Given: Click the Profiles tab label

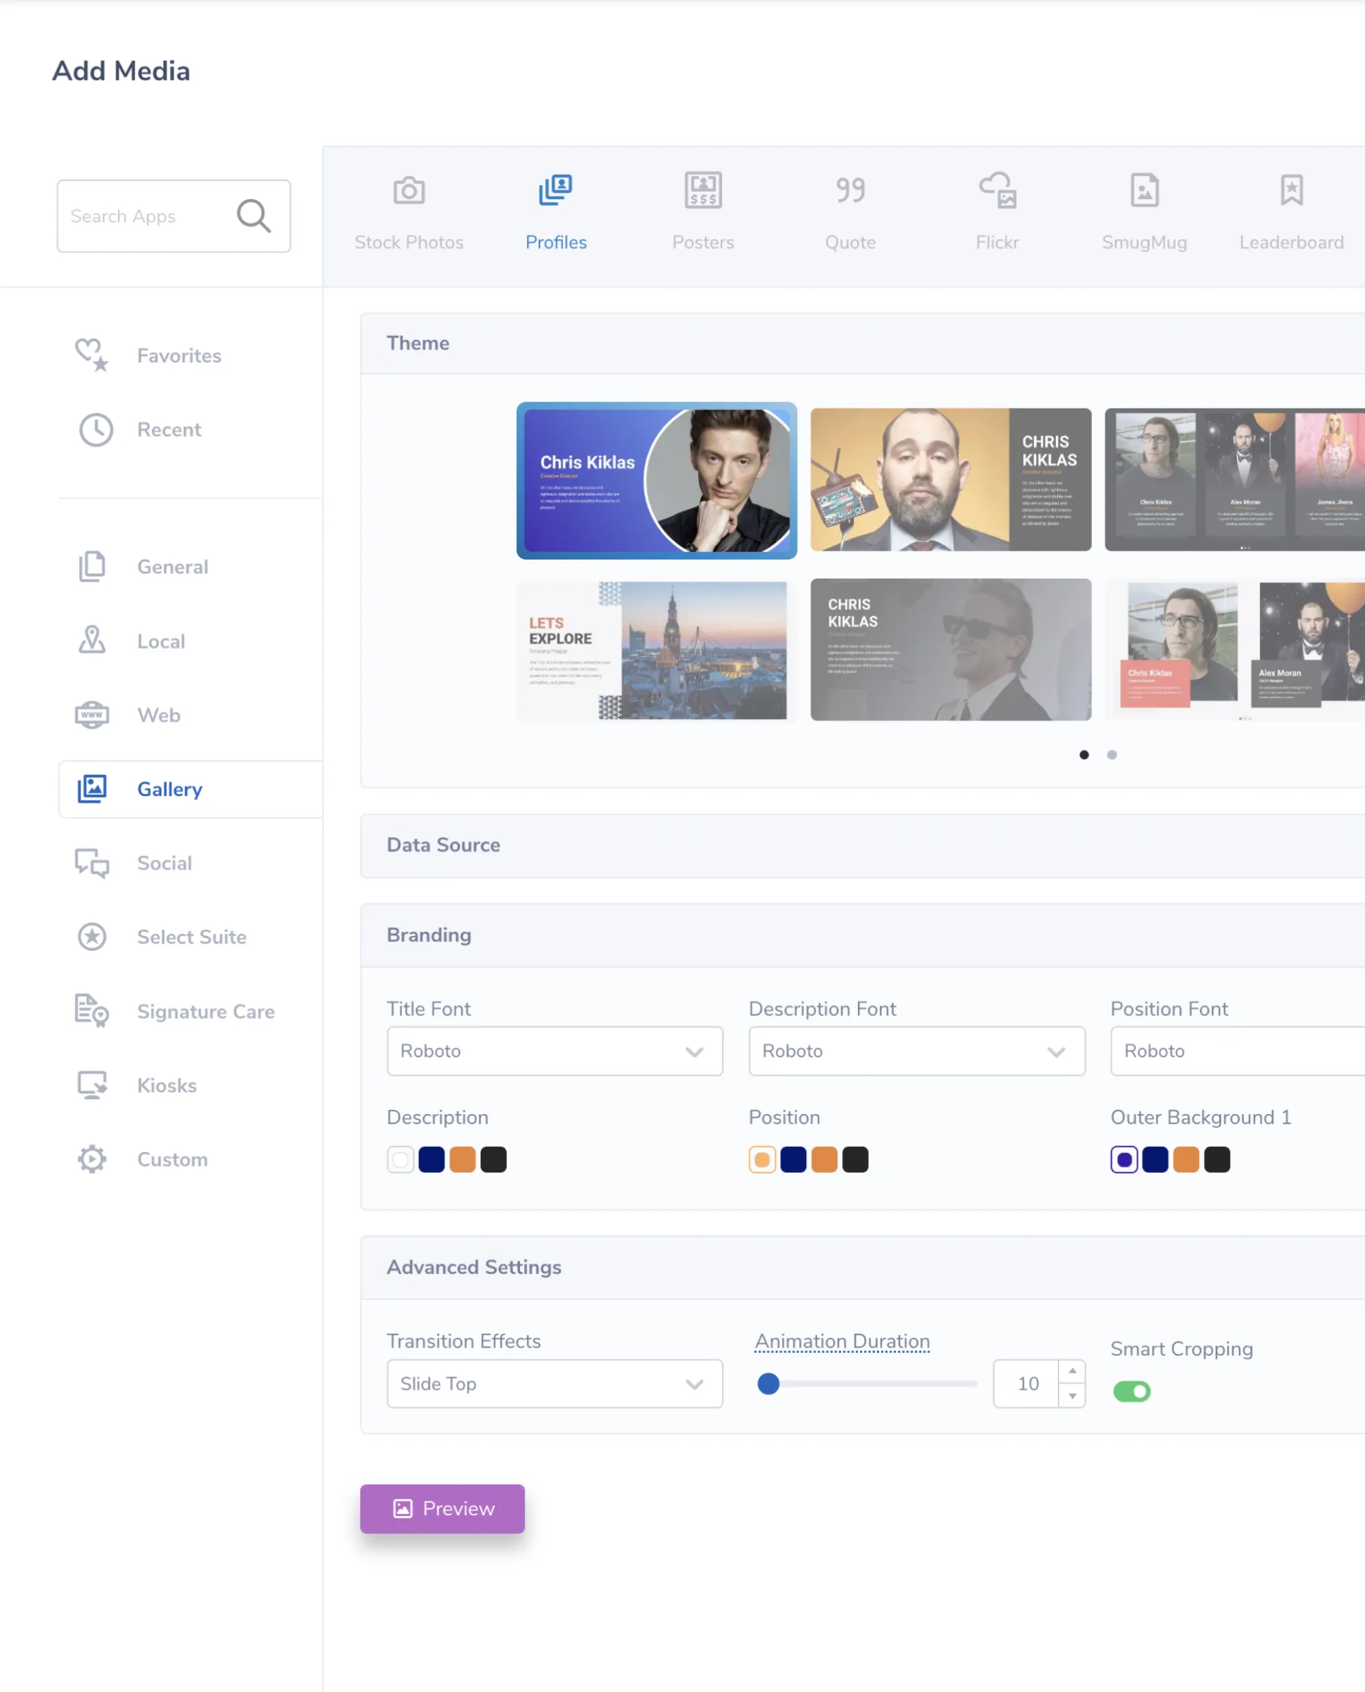Looking at the screenshot, I should point(556,242).
